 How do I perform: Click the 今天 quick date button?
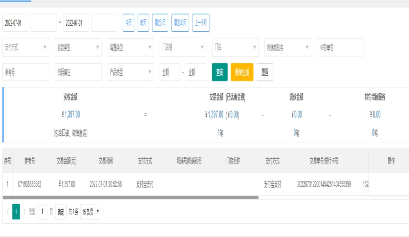coord(129,23)
